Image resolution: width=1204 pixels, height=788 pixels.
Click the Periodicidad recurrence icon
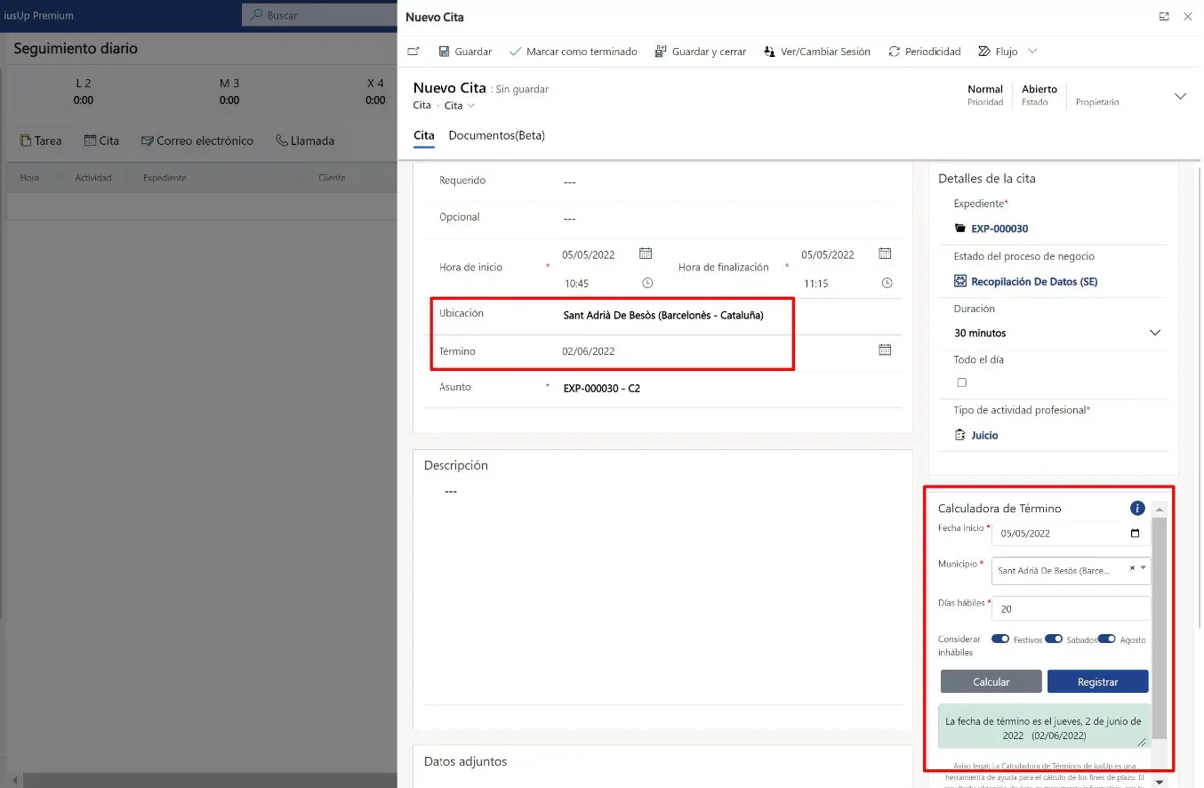click(893, 52)
